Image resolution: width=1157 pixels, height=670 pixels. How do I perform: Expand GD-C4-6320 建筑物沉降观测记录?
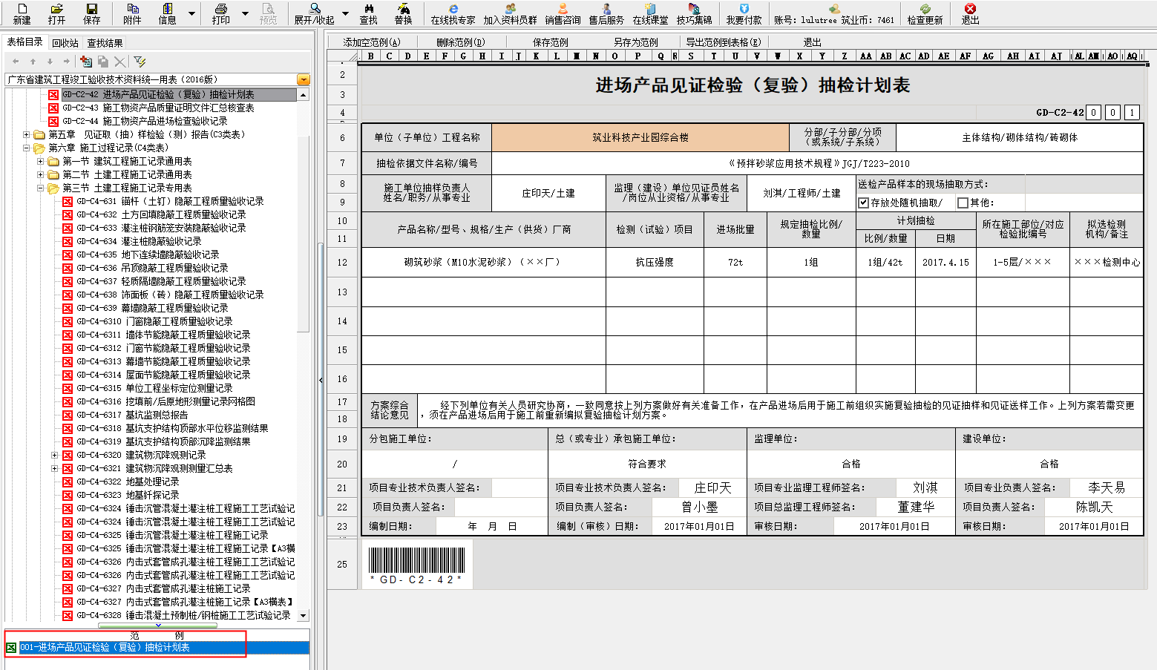pos(54,455)
